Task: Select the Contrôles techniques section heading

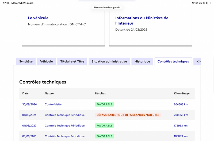Action: pyautogui.click(x=43, y=82)
